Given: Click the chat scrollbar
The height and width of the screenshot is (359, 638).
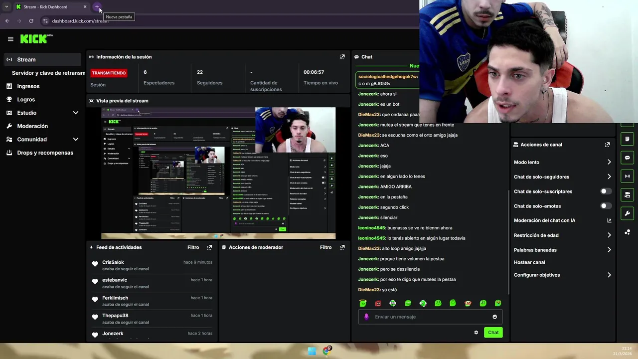Looking at the screenshot, I should 508,242.
